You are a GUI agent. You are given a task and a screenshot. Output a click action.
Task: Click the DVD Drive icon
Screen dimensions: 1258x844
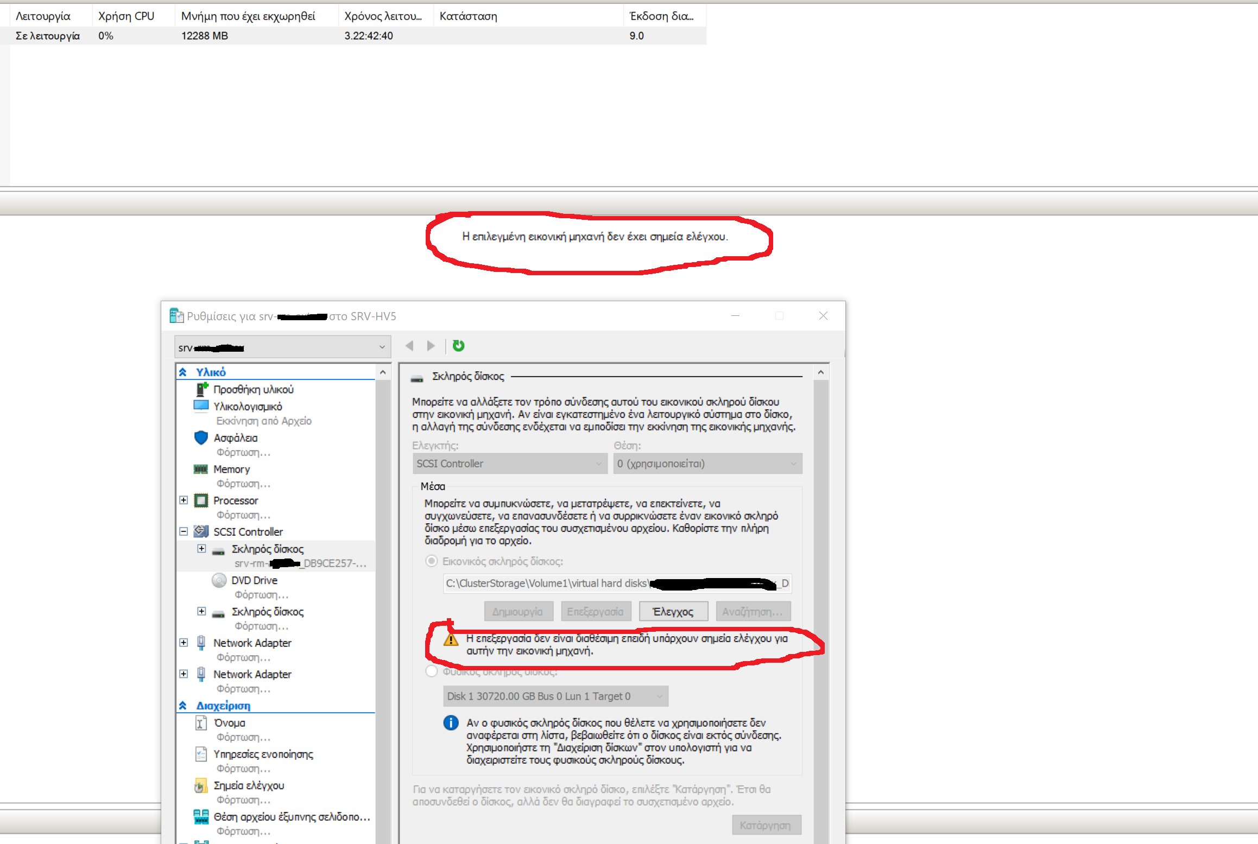(x=219, y=580)
